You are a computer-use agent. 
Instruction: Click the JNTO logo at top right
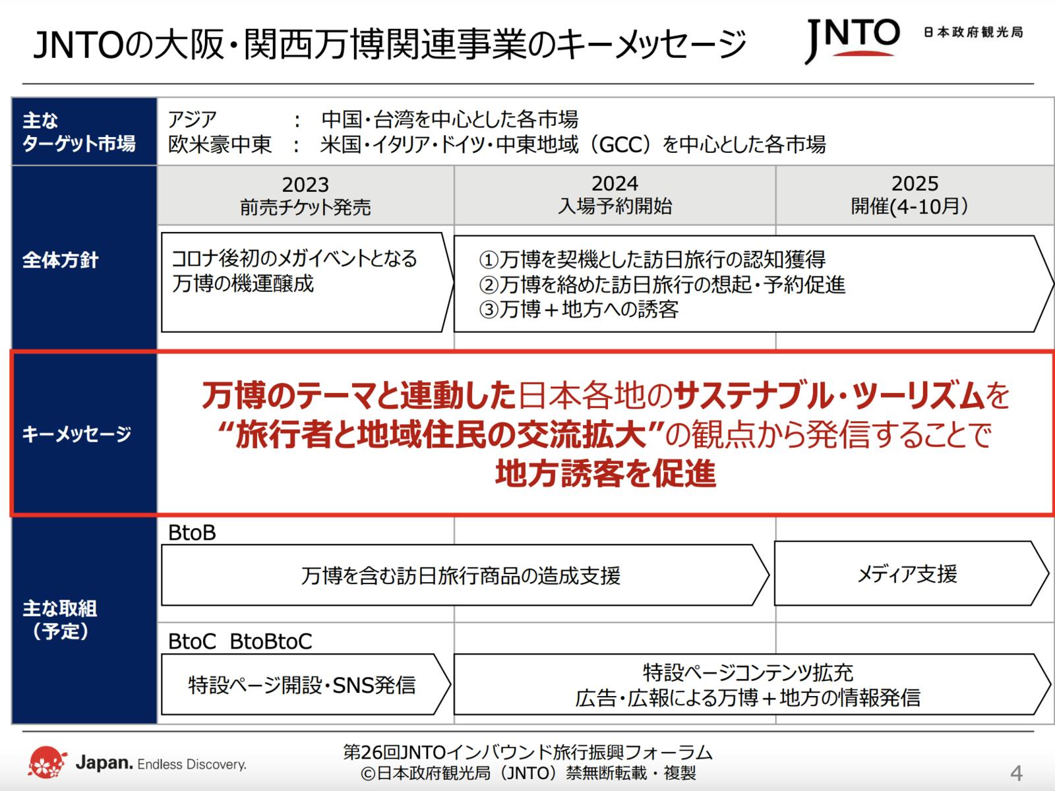(x=852, y=40)
